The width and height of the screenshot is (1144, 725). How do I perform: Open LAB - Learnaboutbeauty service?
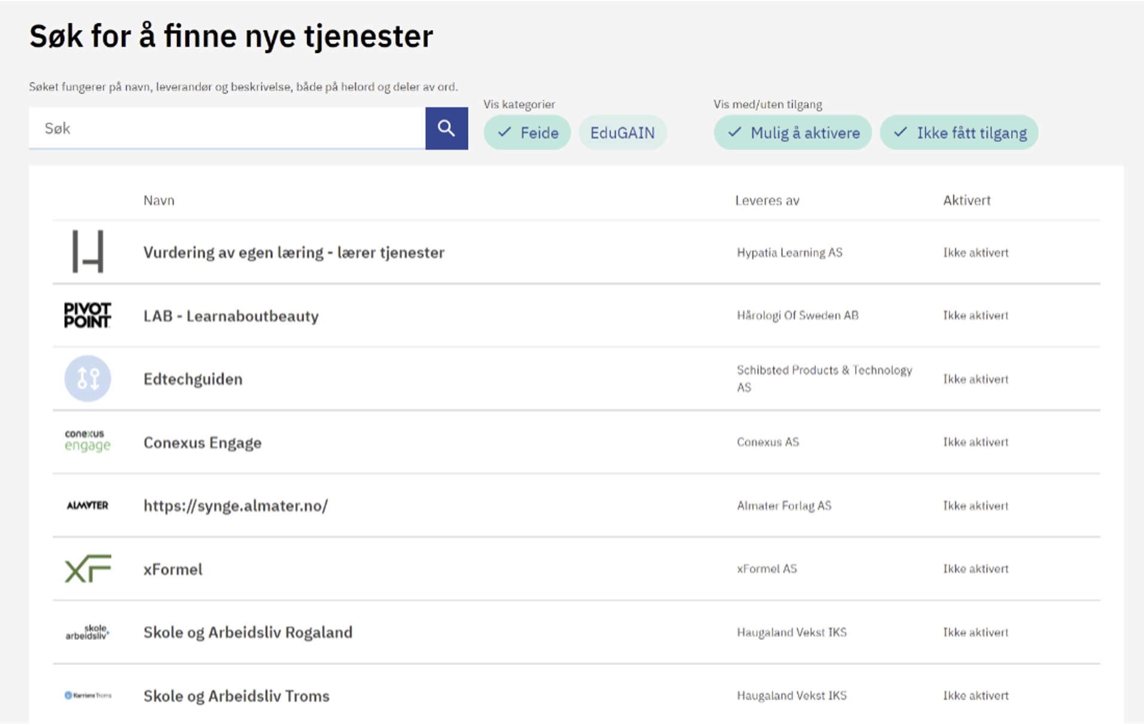tap(231, 316)
